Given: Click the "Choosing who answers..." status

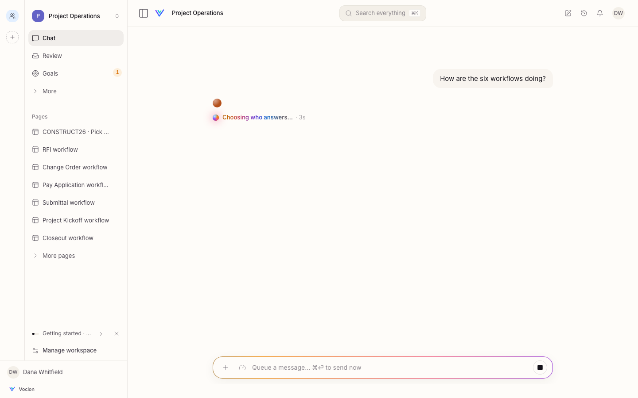Looking at the screenshot, I should [x=257, y=117].
